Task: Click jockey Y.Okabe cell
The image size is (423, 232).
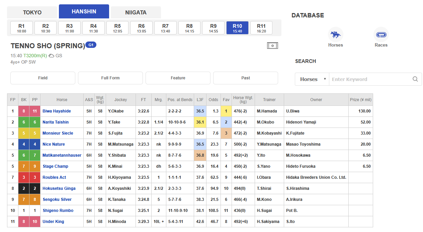Action: (121, 111)
